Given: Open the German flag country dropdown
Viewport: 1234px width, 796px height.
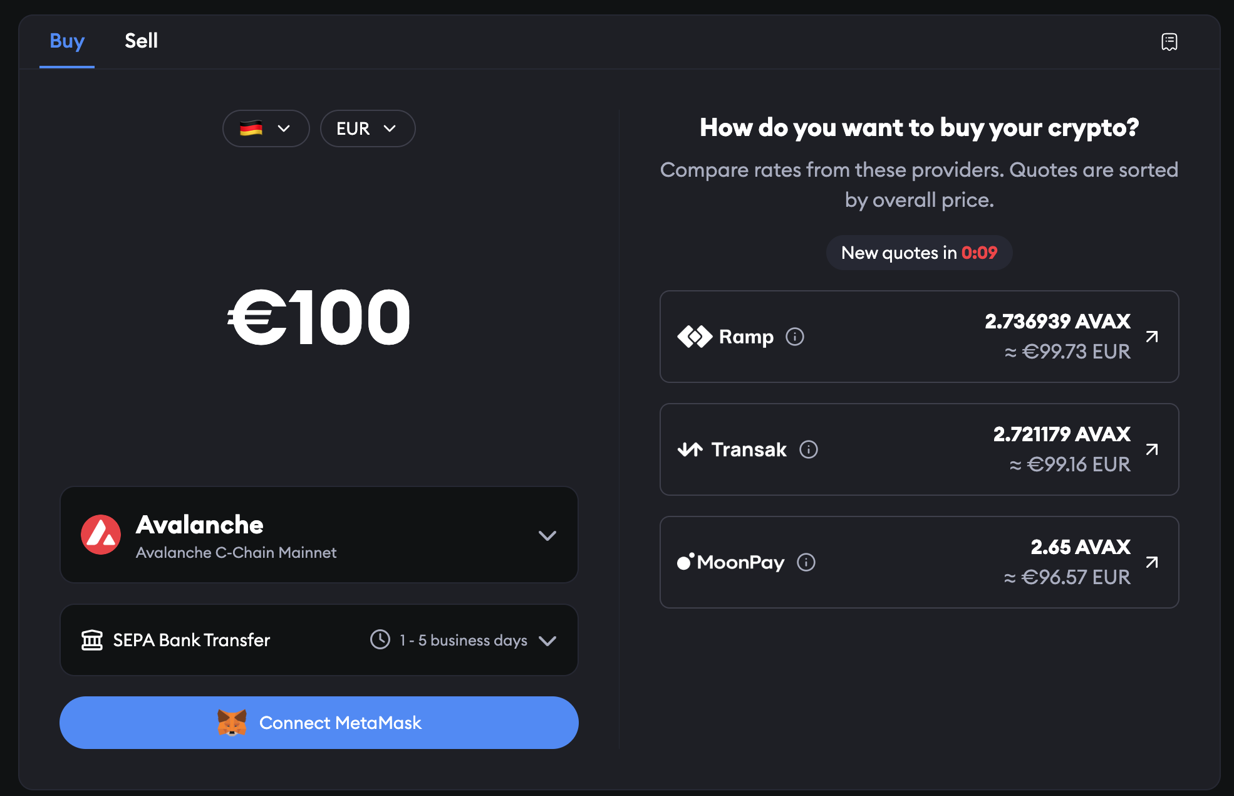Looking at the screenshot, I should [266, 128].
